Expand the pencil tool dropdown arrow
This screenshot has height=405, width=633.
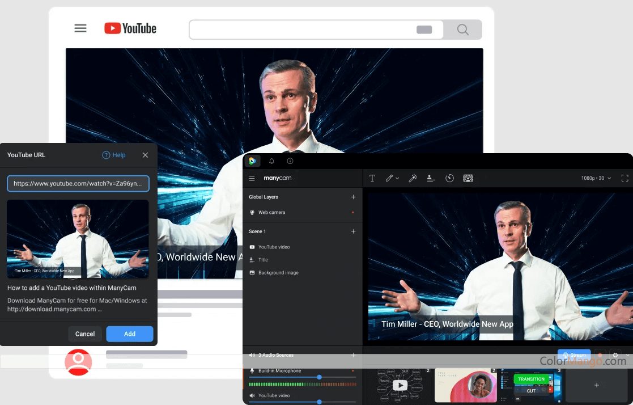pyautogui.click(x=397, y=178)
